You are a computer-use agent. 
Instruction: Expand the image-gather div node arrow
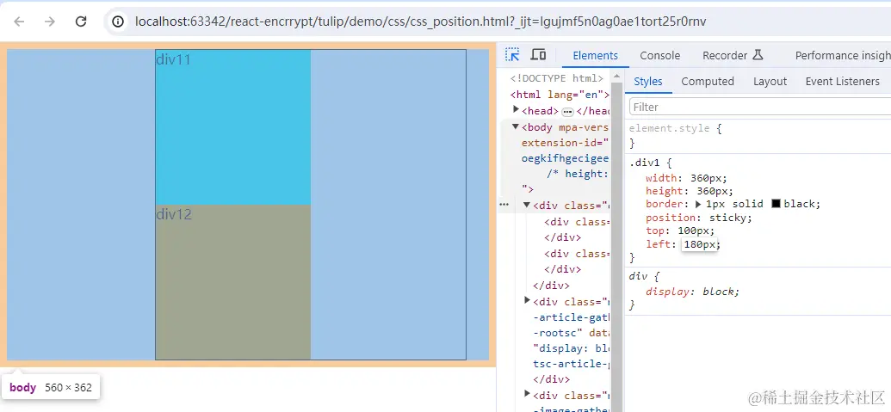[x=528, y=394]
